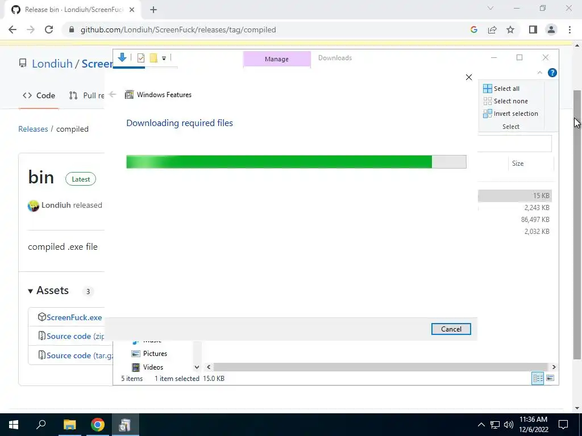Open the Pull requests tab
The width and height of the screenshot is (582, 436).
coord(86,95)
